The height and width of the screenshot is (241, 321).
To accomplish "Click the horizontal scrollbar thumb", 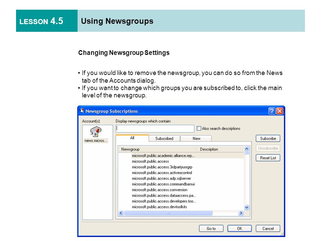I will pyautogui.click(x=168, y=213).
